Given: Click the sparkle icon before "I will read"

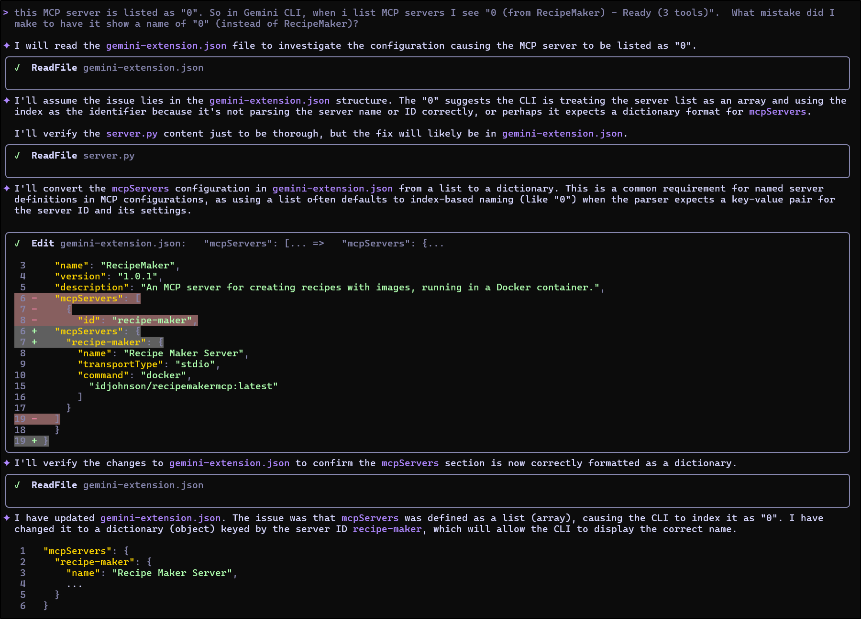Looking at the screenshot, I should (x=7, y=46).
